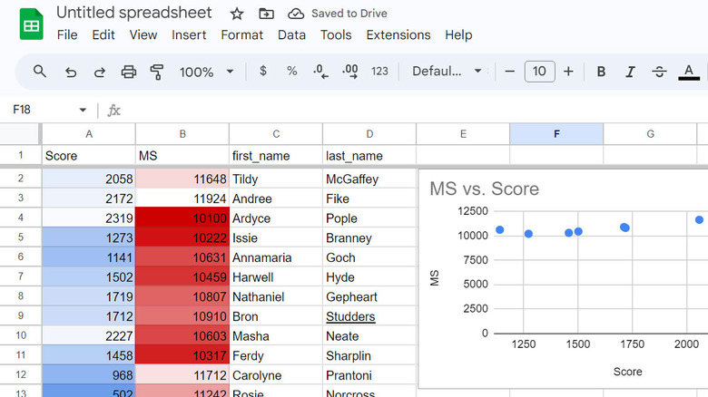Print the spreadsheet

click(129, 72)
